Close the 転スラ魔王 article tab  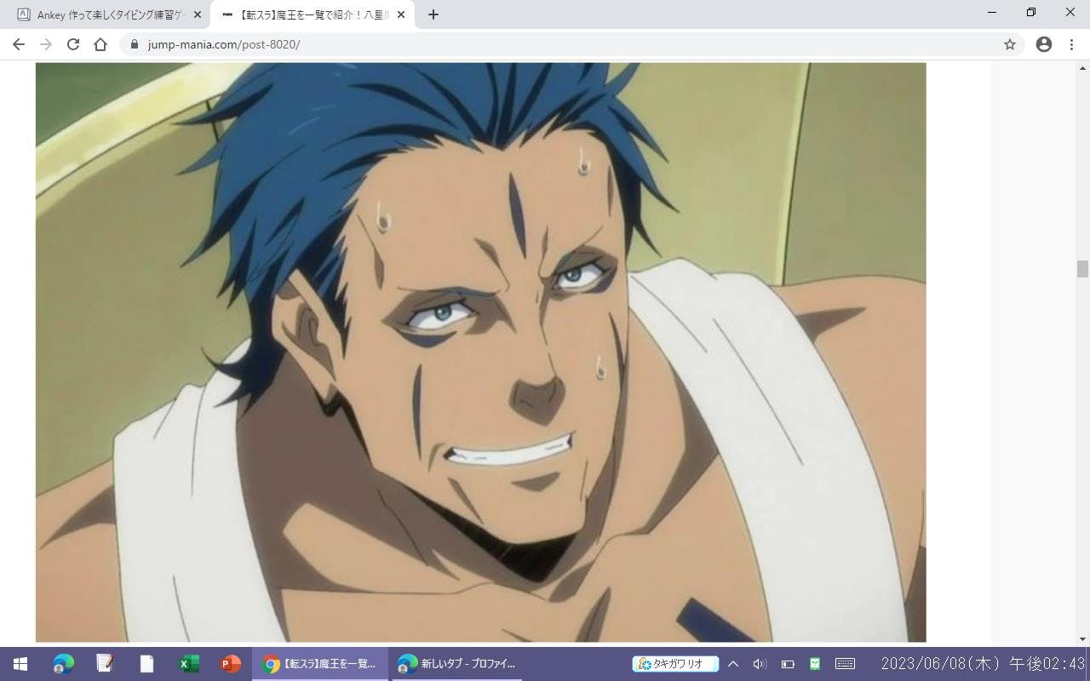coord(401,14)
